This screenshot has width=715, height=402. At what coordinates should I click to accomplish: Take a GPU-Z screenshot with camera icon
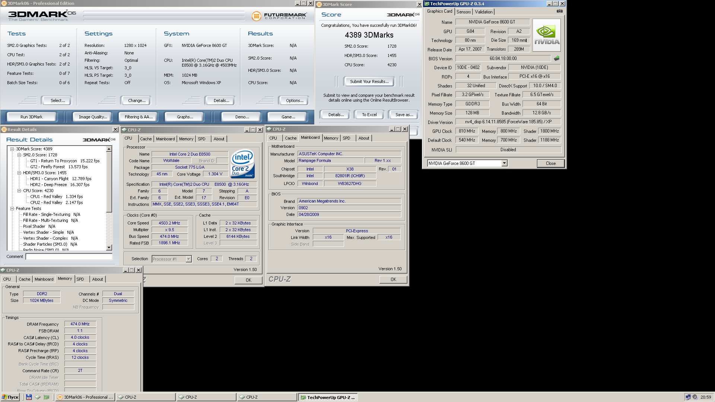[x=559, y=11]
